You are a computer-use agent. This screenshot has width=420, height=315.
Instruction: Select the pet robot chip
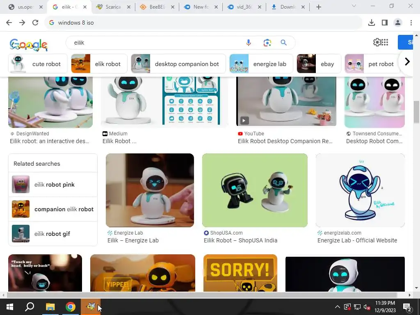pyautogui.click(x=372, y=64)
